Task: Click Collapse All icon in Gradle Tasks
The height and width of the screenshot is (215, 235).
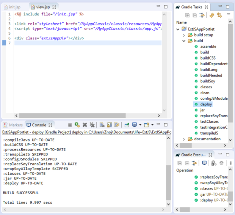Action: [194, 15]
